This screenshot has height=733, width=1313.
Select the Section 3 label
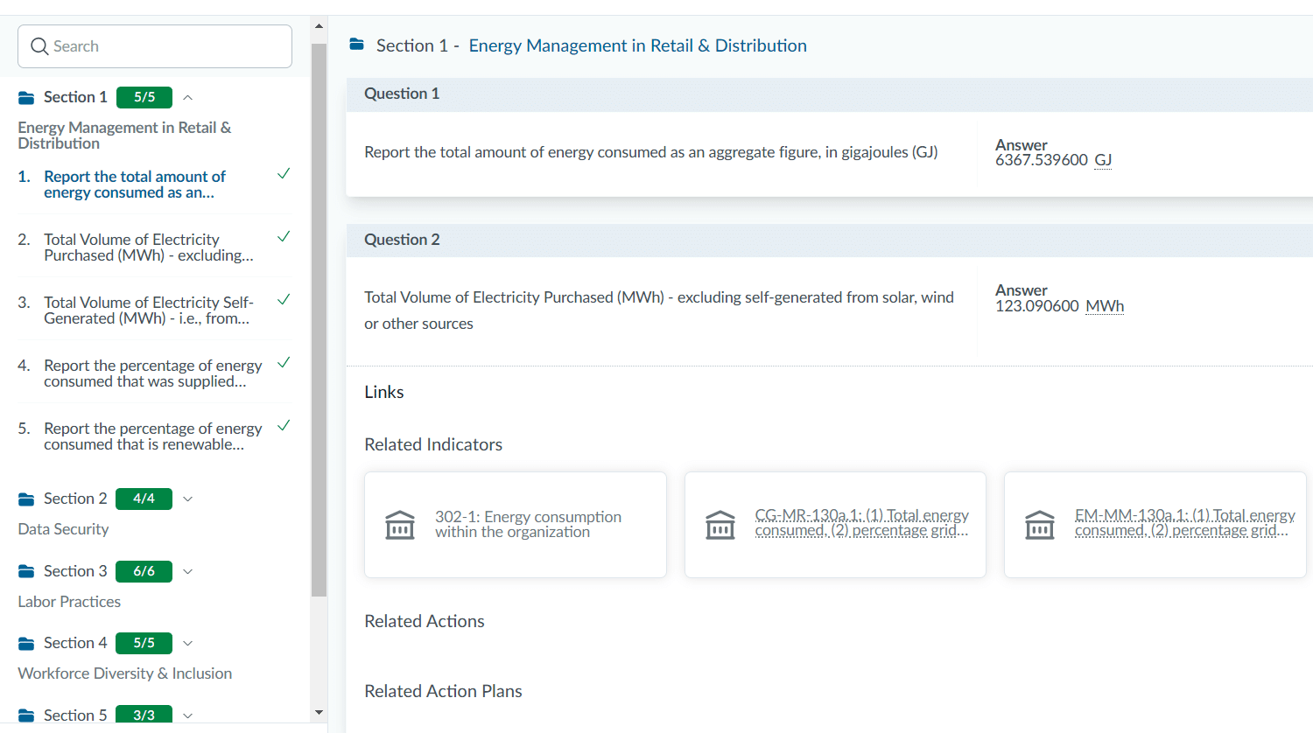click(x=75, y=571)
